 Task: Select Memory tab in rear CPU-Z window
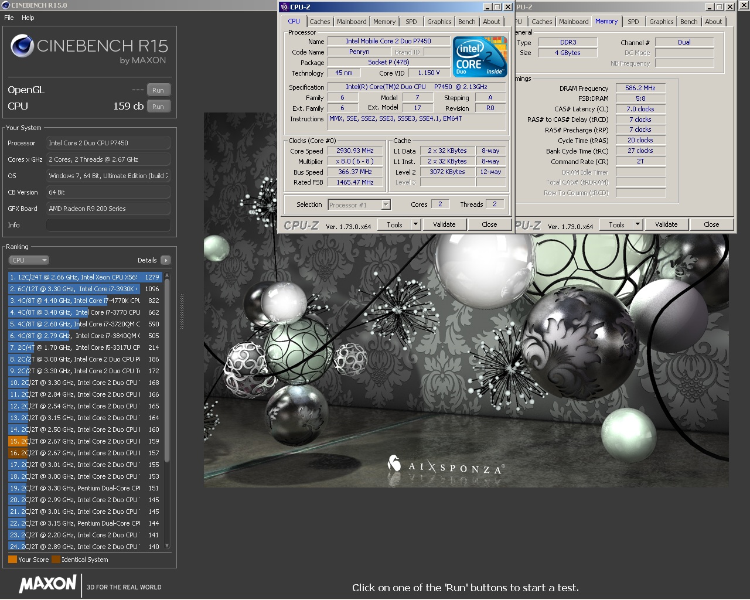(606, 21)
